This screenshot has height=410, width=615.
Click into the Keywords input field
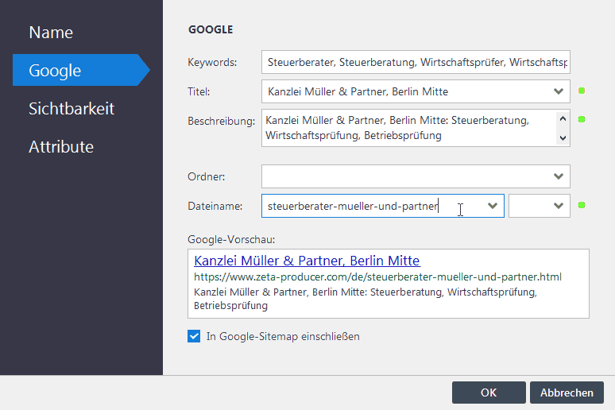[x=416, y=62]
